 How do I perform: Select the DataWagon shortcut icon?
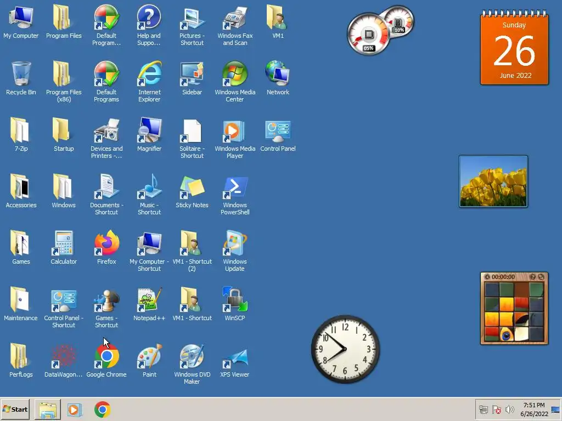coord(64,361)
